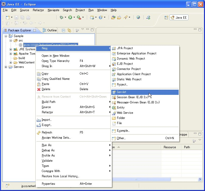
Task: Open Other... wizard entry
Action: click(x=145, y=138)
